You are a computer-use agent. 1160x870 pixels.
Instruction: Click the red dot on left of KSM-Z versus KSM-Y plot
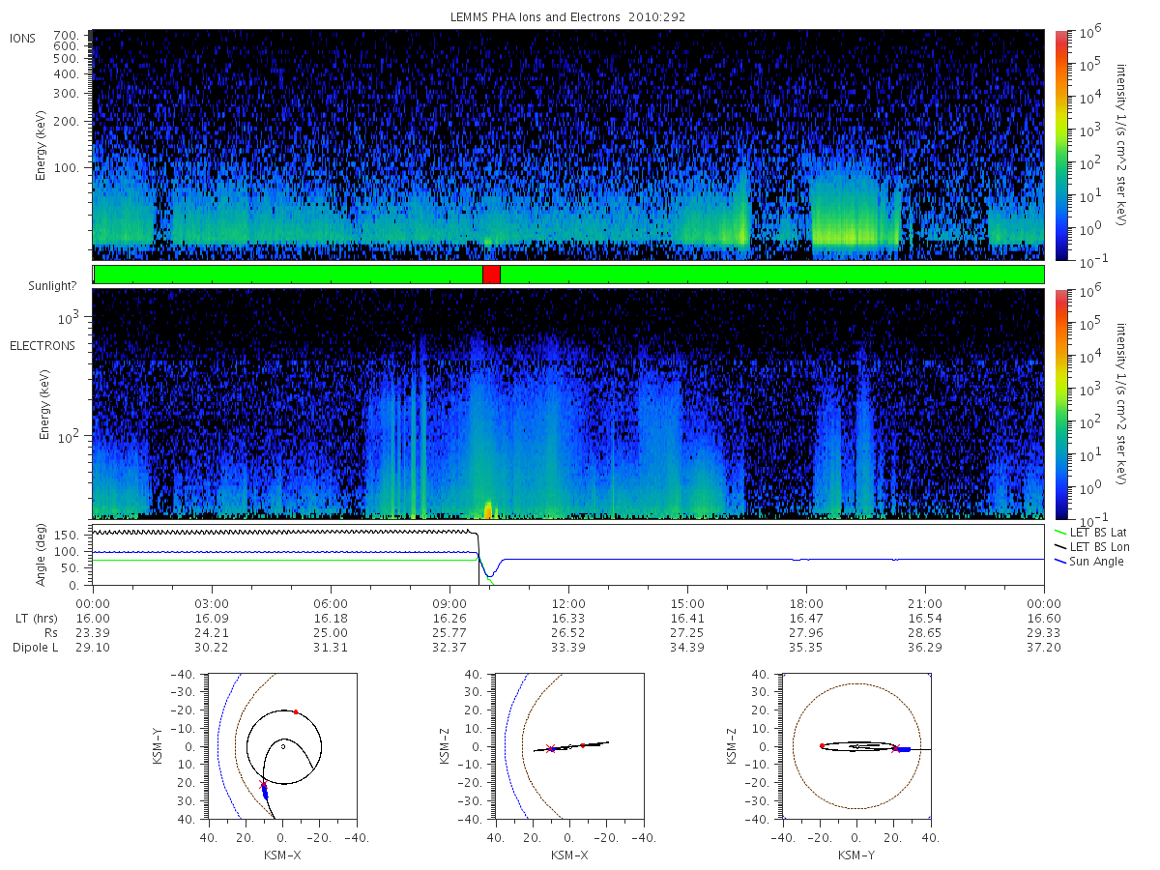[822, 746]
